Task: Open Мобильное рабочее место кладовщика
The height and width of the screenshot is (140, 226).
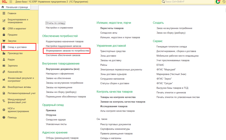Action: point(177,56)
